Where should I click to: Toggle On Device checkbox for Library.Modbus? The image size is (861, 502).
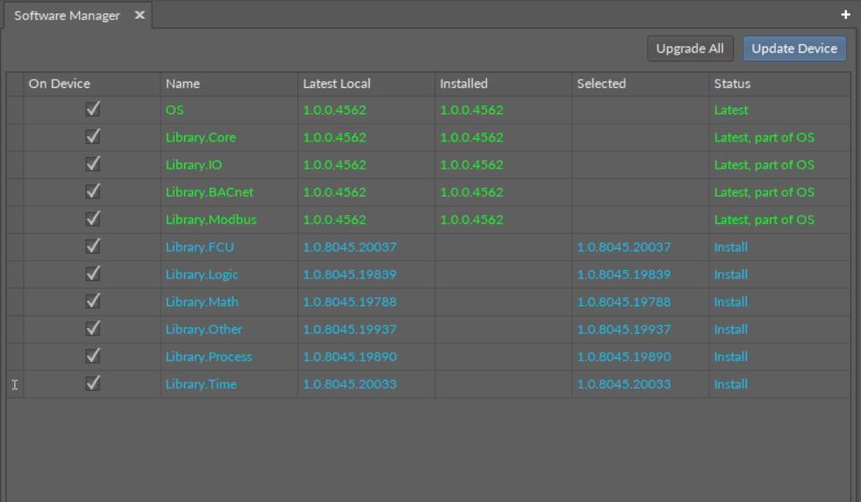[x=92, y=219]
